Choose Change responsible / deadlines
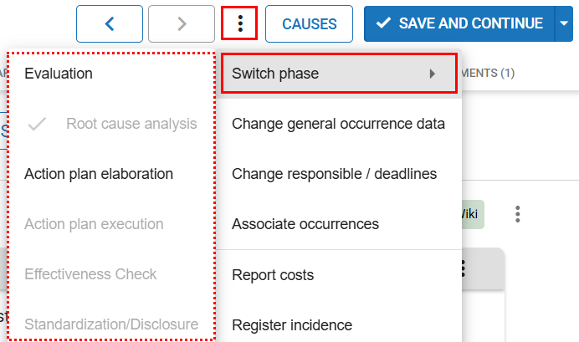This screenshot has width=579, height=342. [x=334, y=174]
